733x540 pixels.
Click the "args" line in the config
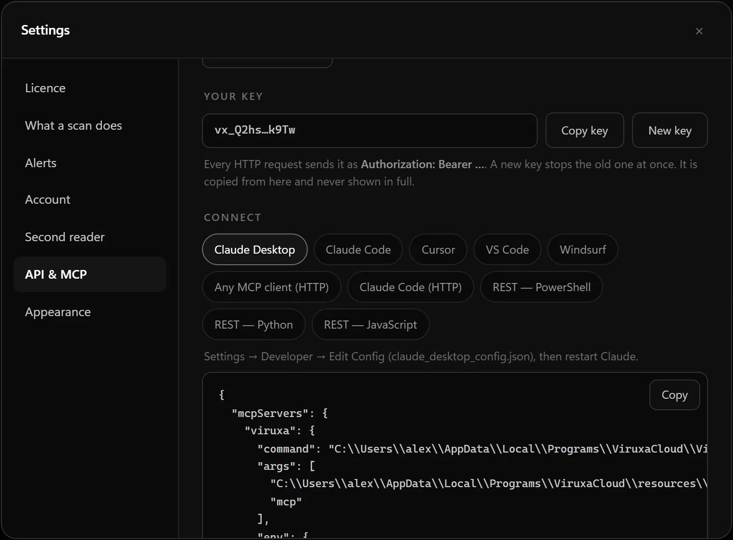pos(286,466)
